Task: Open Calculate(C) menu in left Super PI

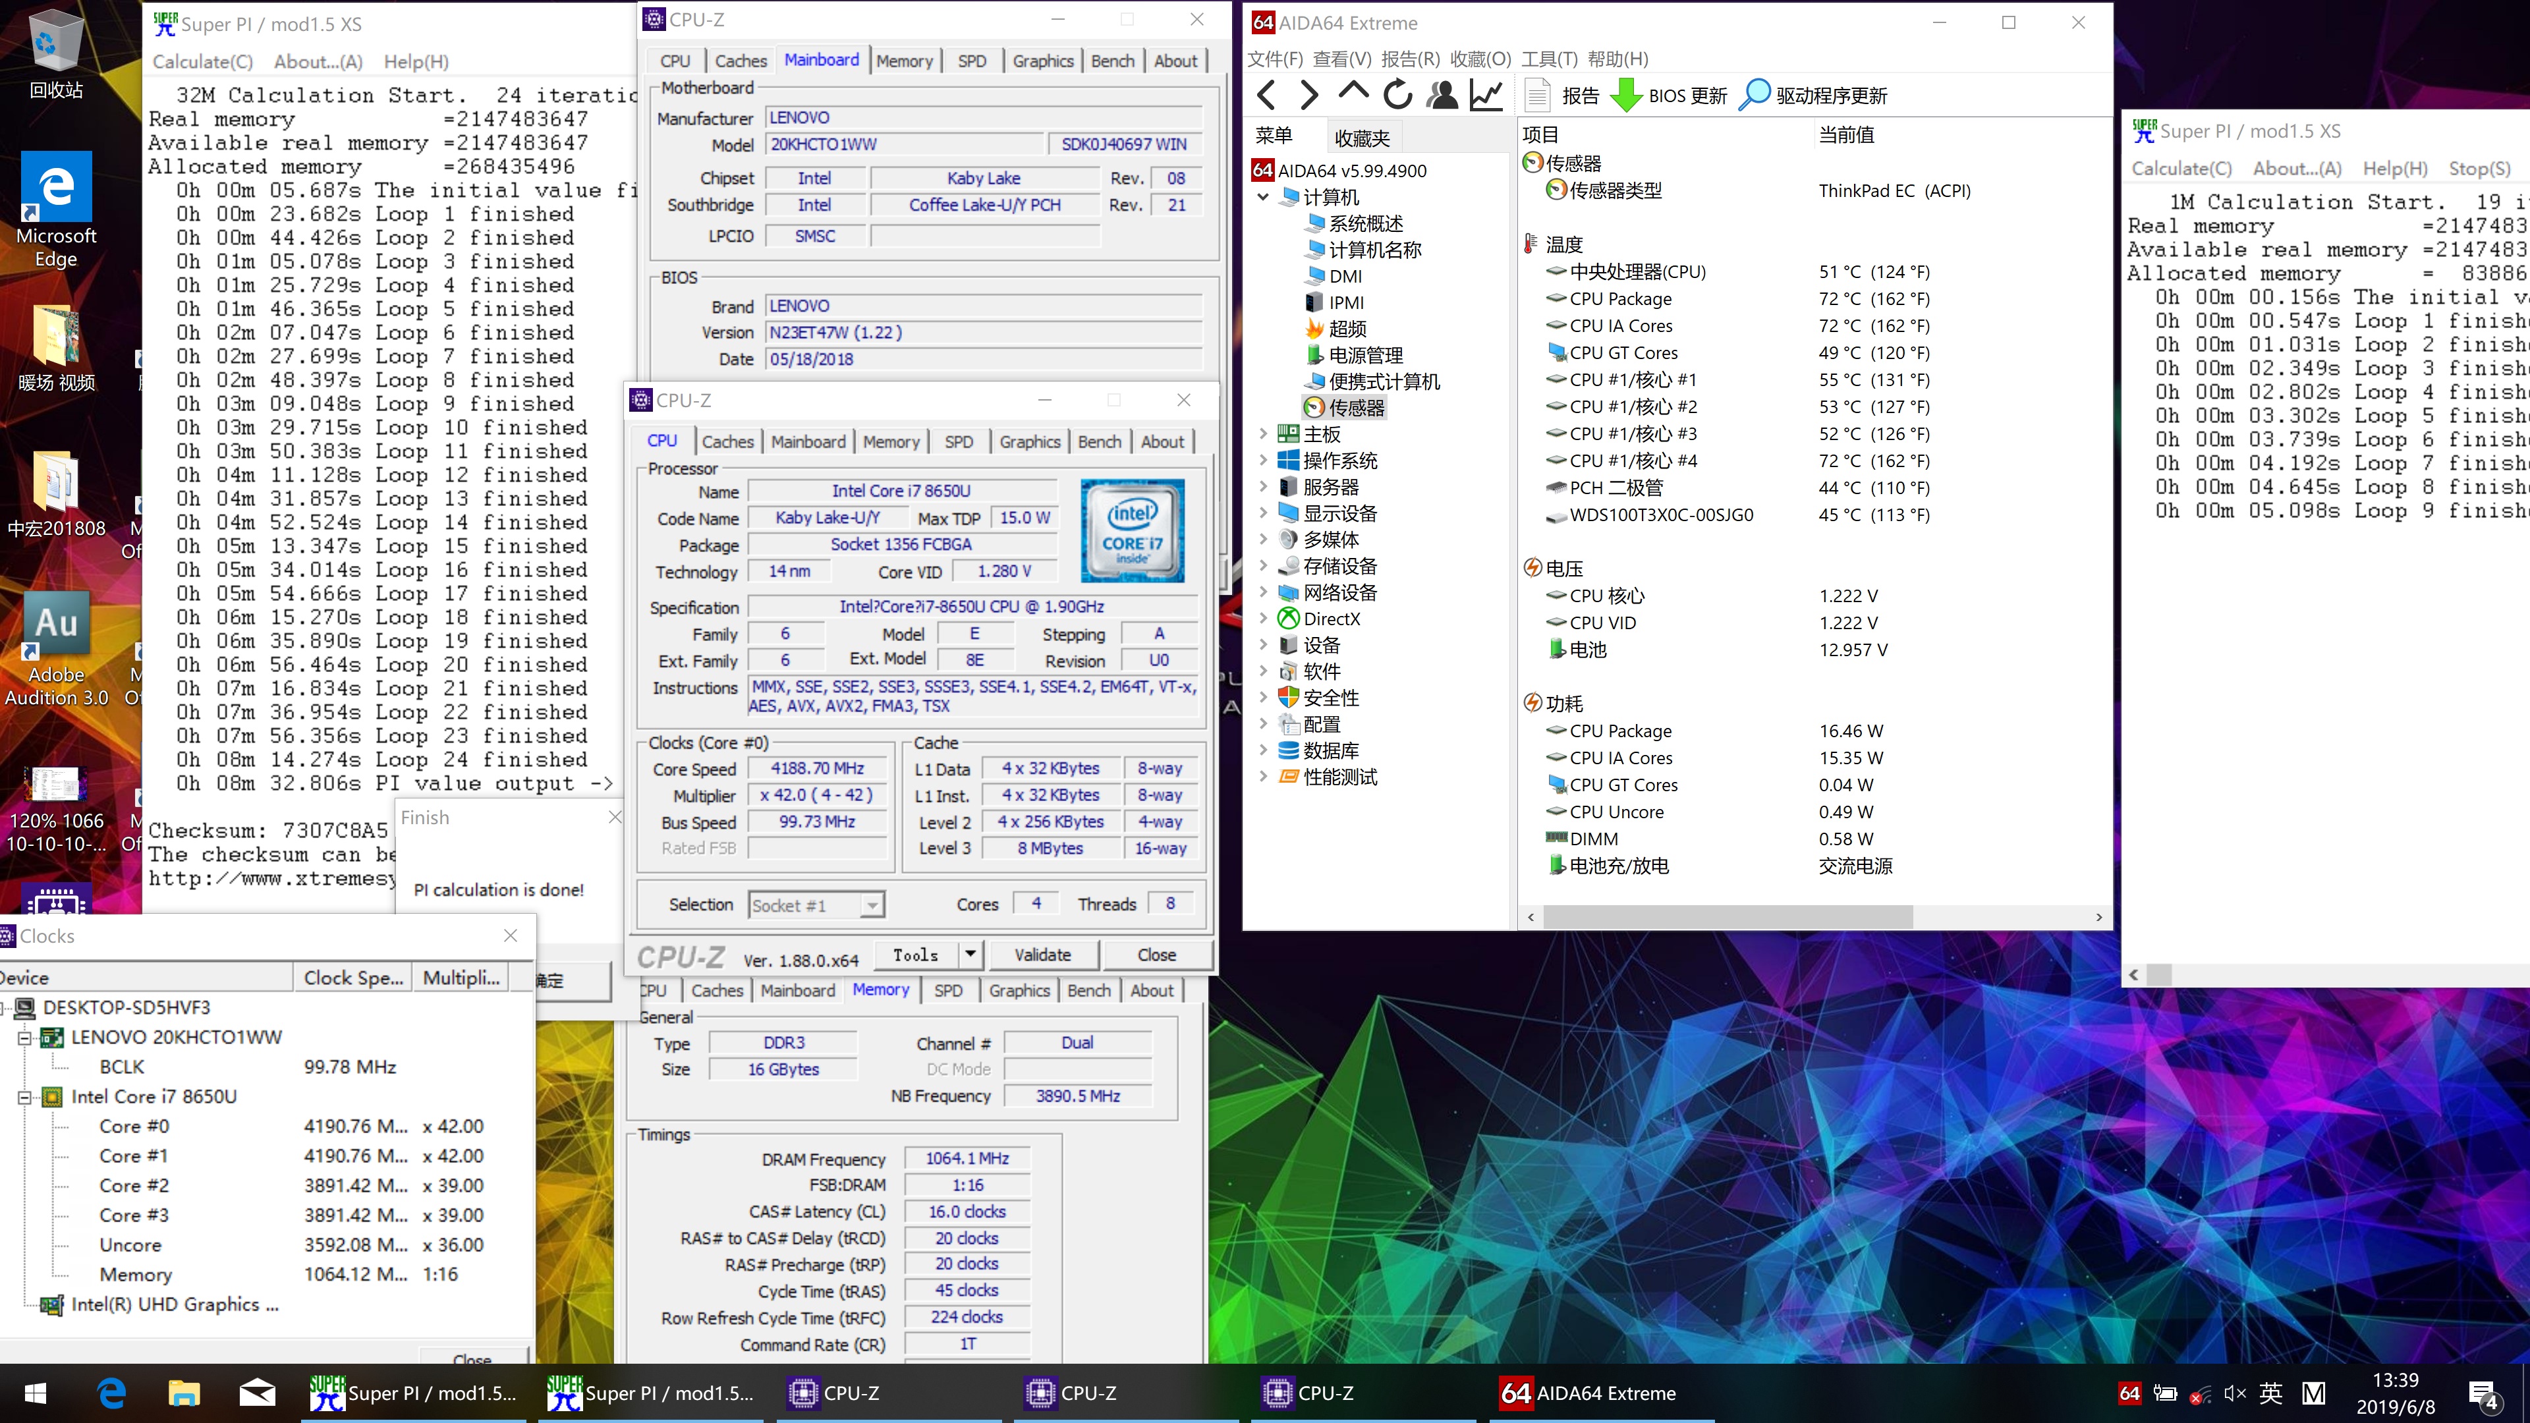Action: pos(202,62)
